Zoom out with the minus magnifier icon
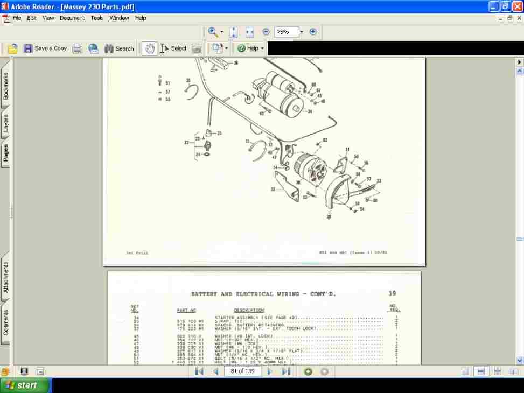The image size is (524, 393). (x=266, y=32)
